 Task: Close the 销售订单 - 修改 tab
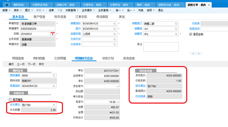pos(209,5)
